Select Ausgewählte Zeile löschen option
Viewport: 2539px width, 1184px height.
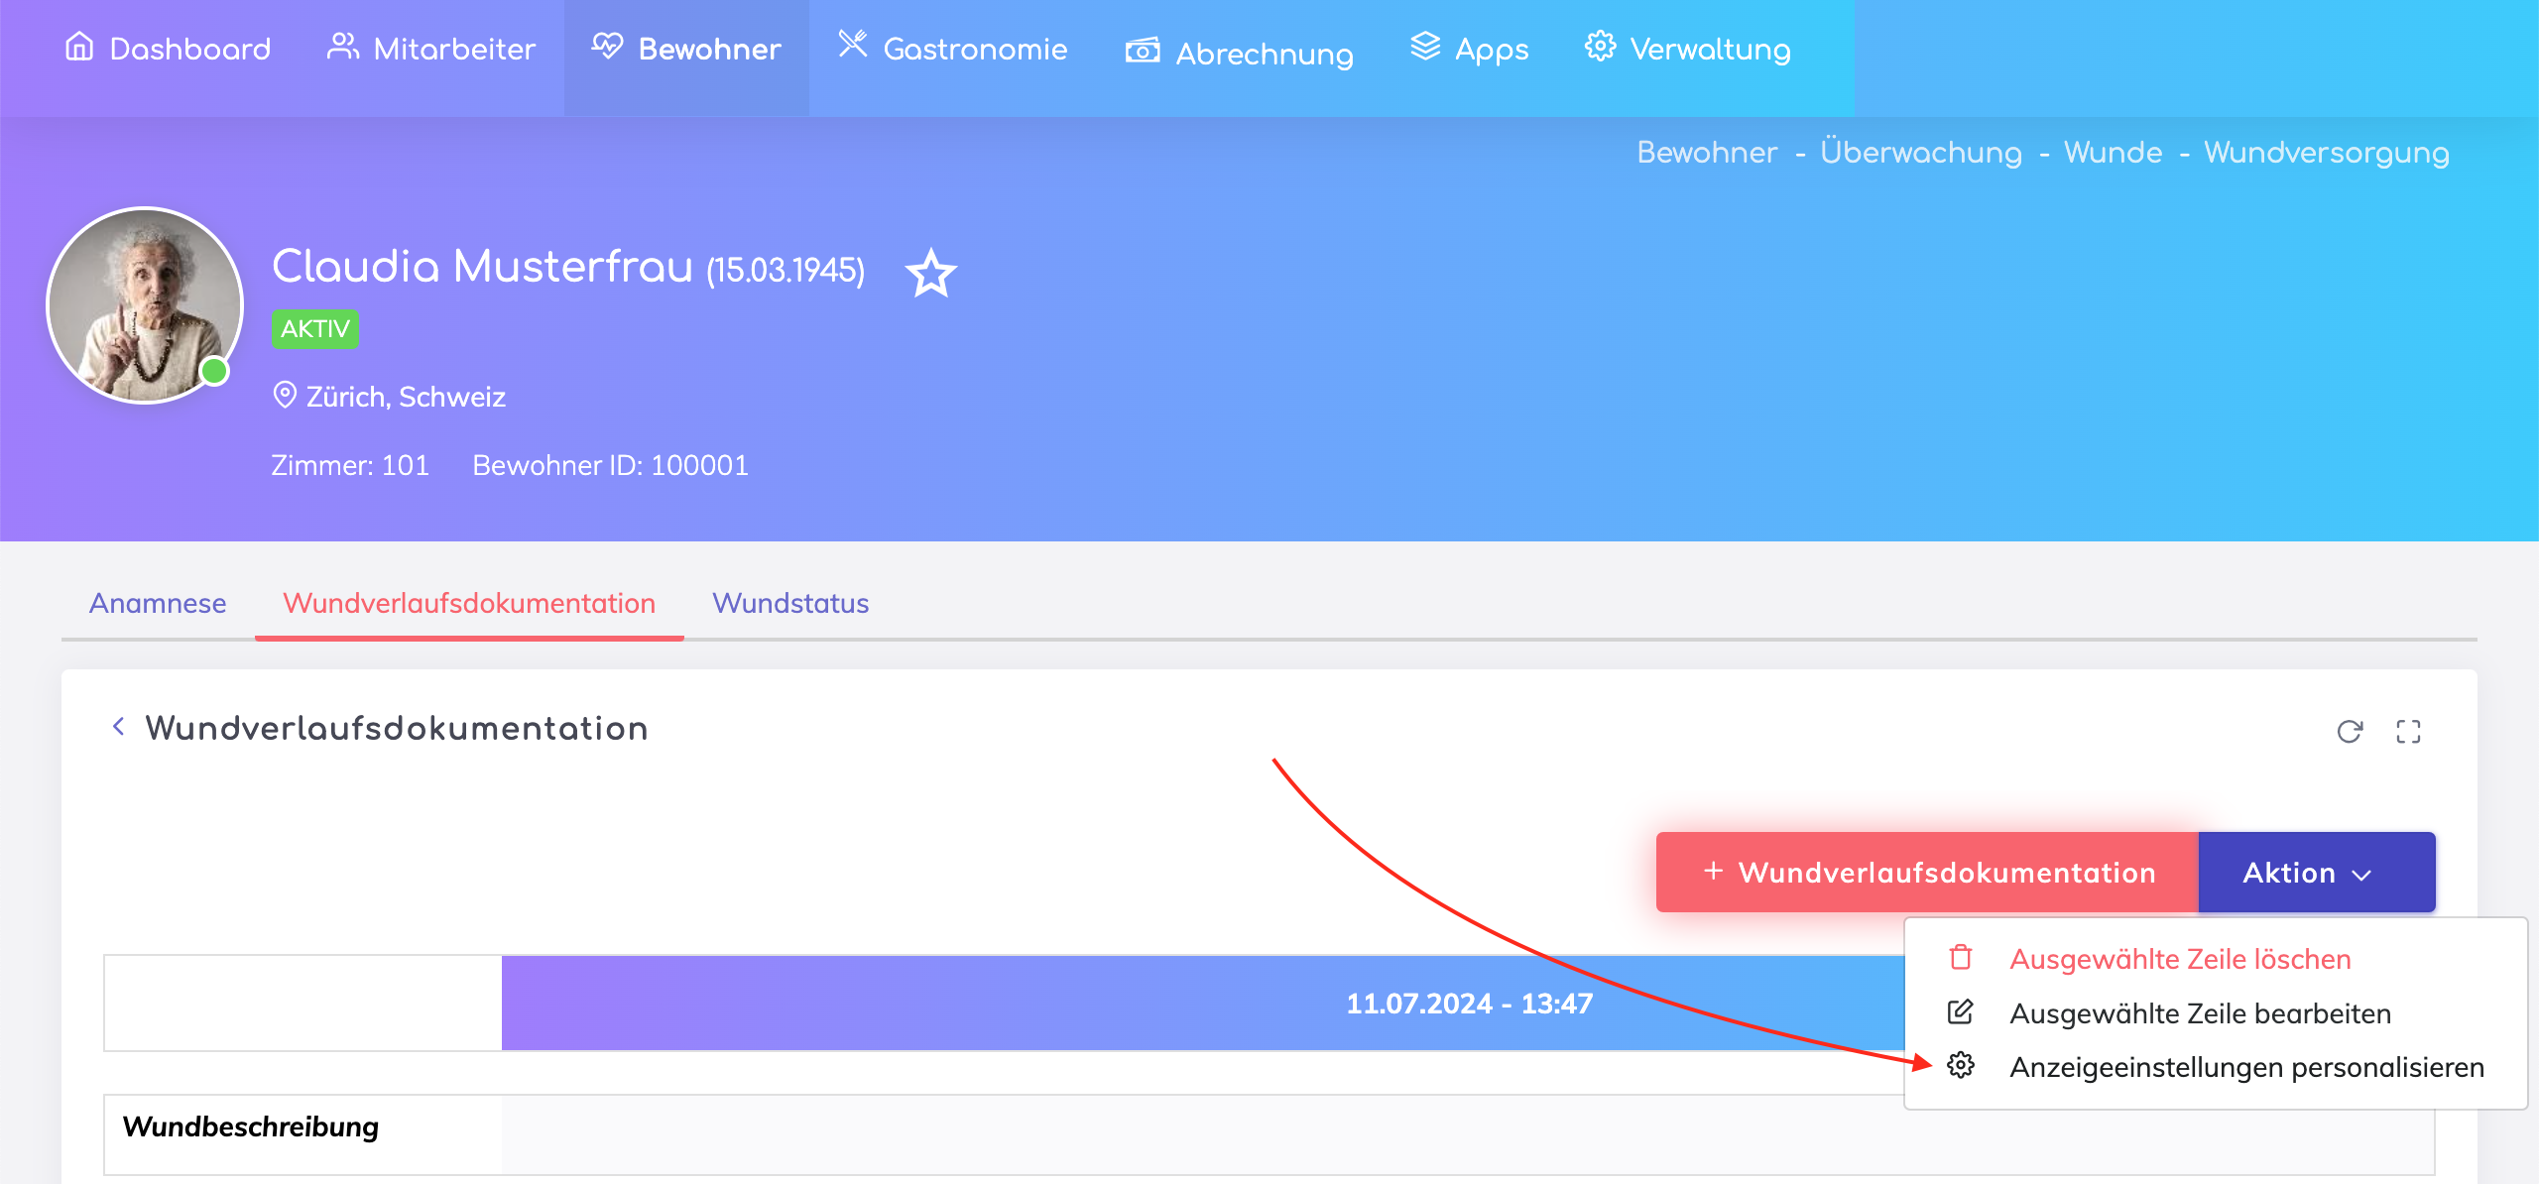point(2180,959)
